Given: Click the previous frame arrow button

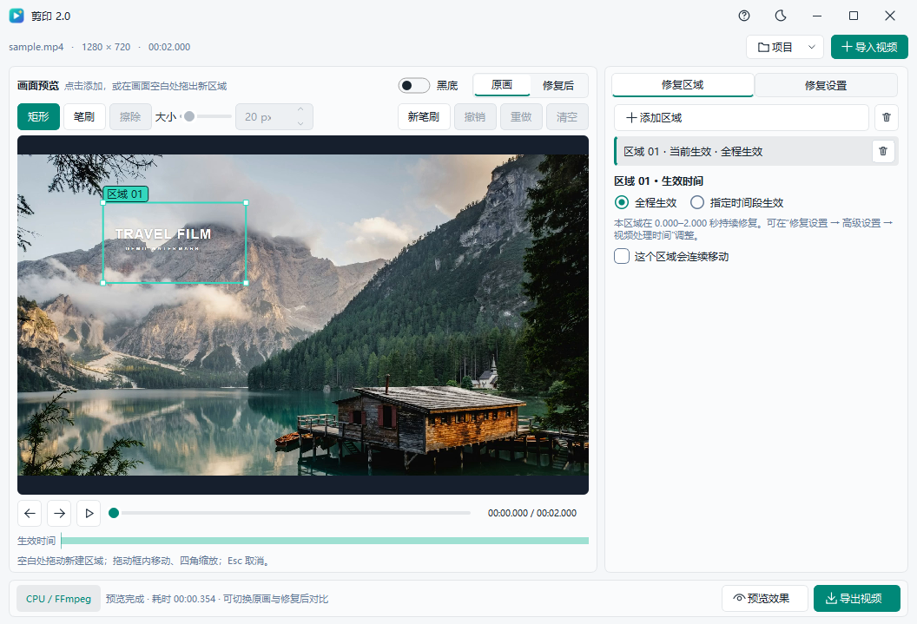Looking at the screenshot, I should tap(30, 513).
